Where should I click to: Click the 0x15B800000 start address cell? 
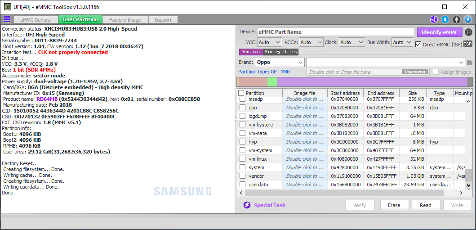tap(346, 185)
